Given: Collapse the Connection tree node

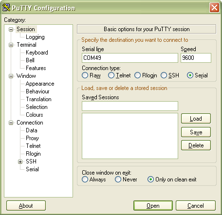Looking at the screenshot, I should (x=11, y=123).
